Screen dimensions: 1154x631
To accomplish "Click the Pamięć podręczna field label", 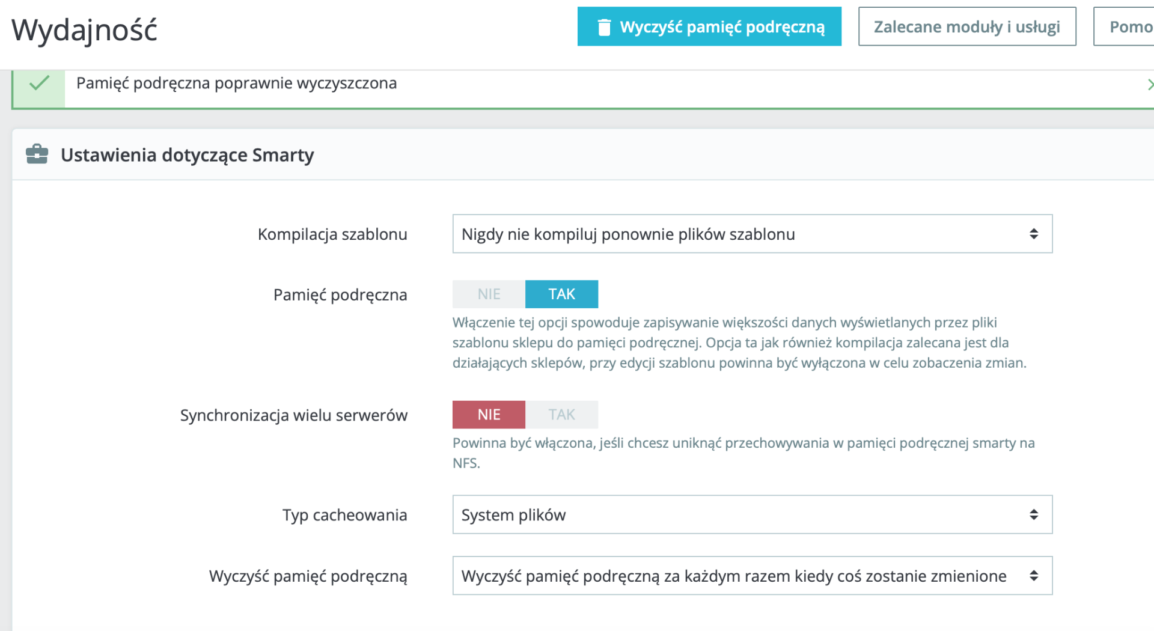I will [x=340, y=294].
